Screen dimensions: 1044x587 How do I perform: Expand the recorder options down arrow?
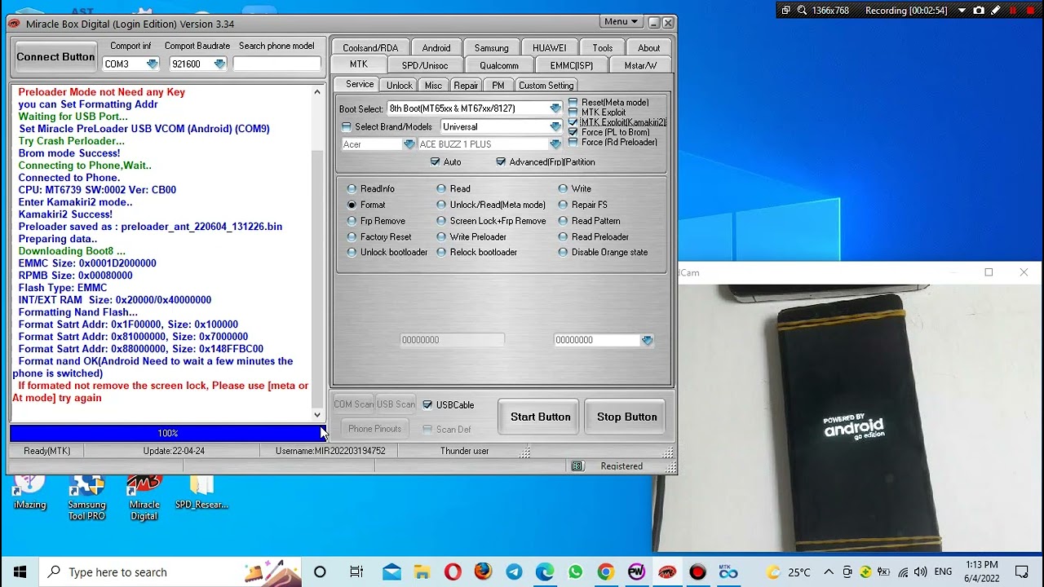pyautogui.click(x=962, y=11)
